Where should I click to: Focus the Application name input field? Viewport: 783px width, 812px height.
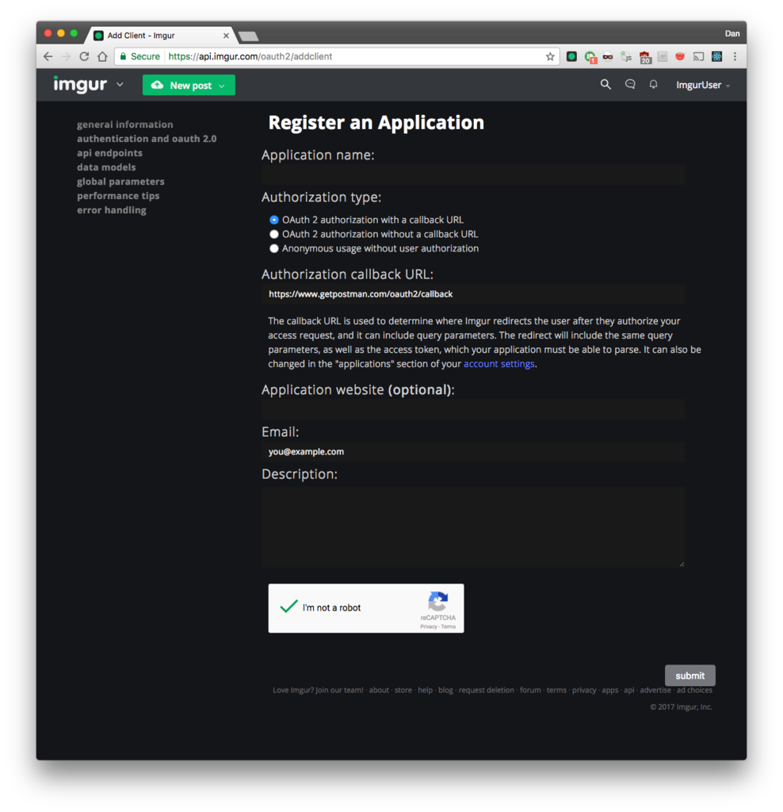pyautogui.click(x=473, y=175)
